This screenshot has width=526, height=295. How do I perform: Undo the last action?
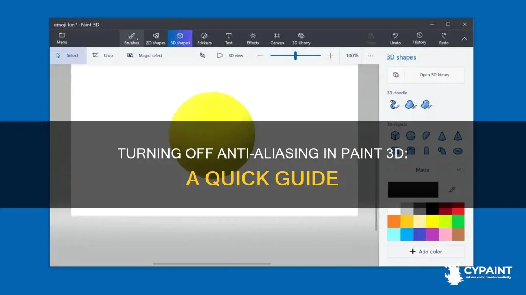pyautogui.click(x=396, y=38)
